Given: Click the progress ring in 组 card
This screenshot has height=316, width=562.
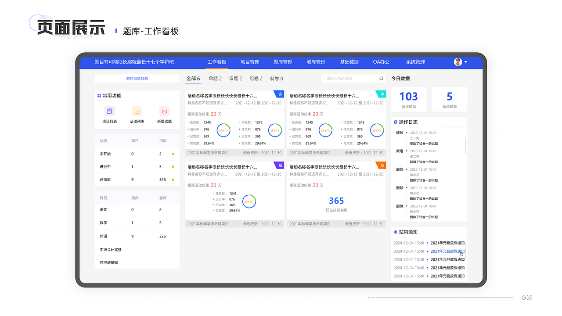Looking at the screenshot, I should click(249, 201).
